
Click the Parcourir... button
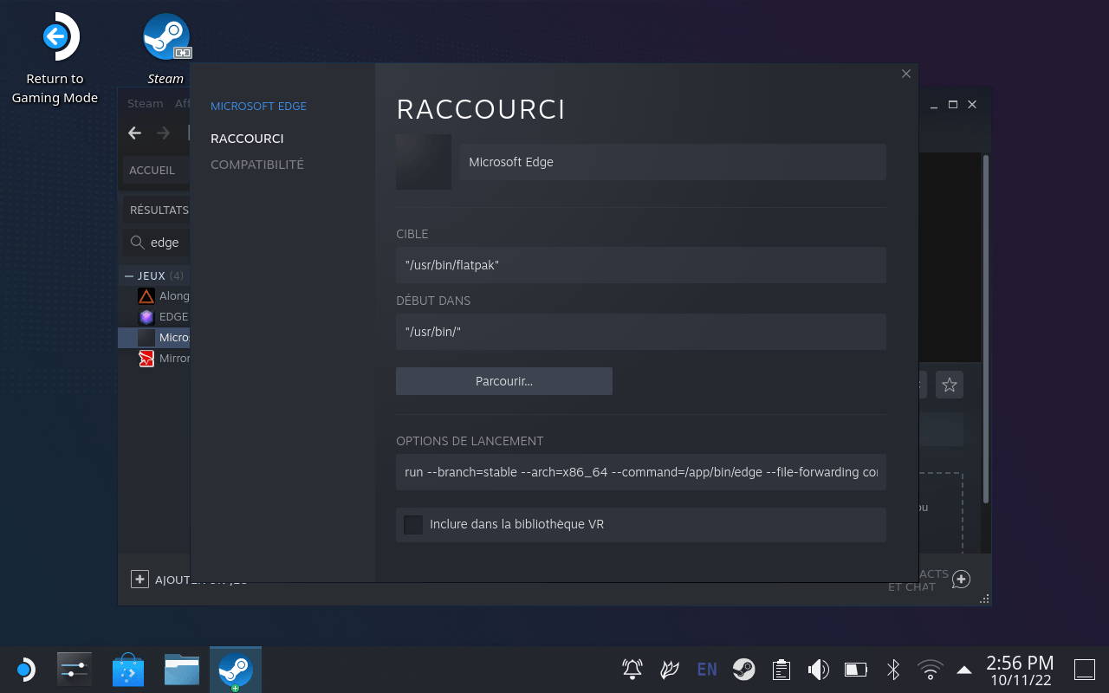(x=504, y=381)
